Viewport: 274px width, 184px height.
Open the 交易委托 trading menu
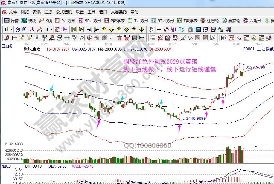119,12
